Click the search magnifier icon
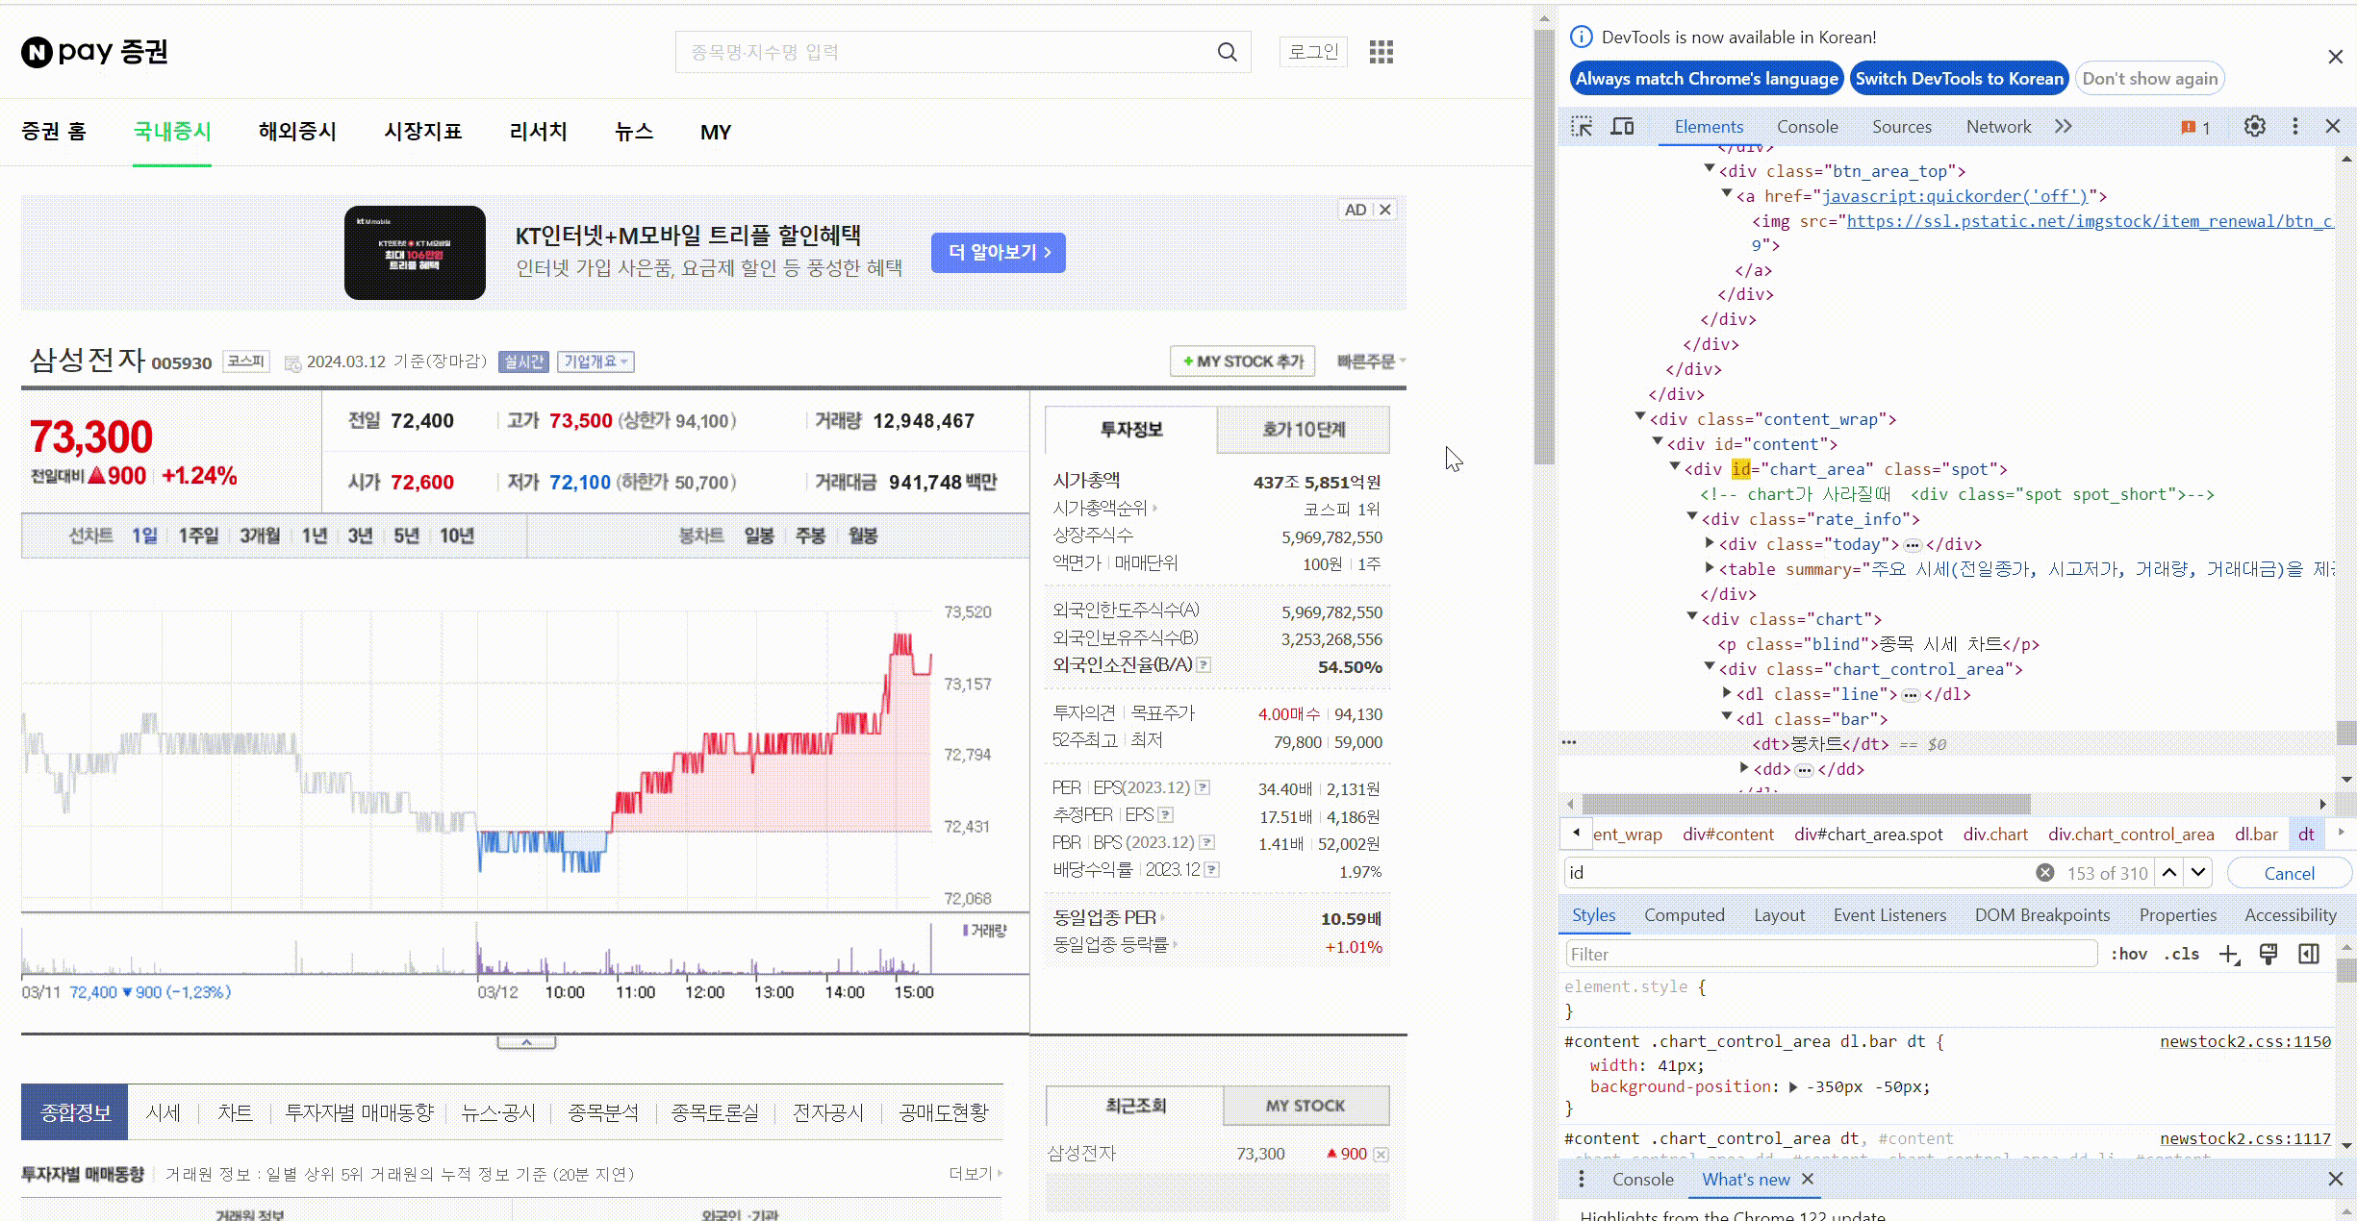 [1228, 52]
